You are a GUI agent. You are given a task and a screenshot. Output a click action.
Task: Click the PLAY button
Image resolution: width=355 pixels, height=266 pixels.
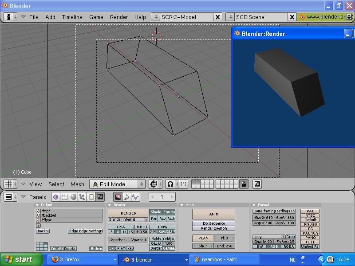coord(203,238)
